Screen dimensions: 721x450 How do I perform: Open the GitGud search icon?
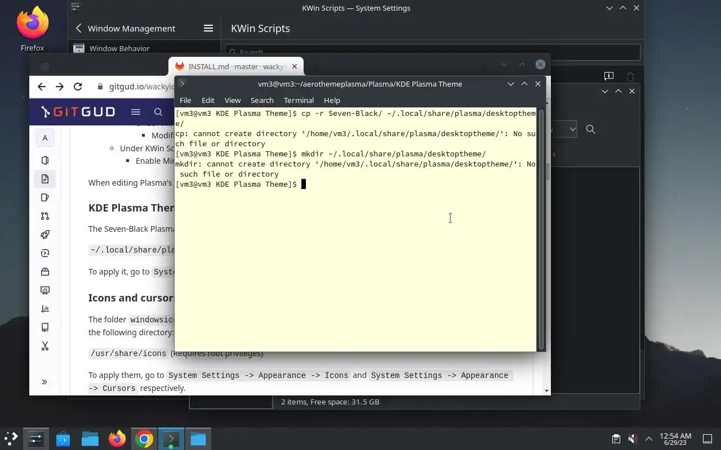pyautogui.click(x=158, y=112)
